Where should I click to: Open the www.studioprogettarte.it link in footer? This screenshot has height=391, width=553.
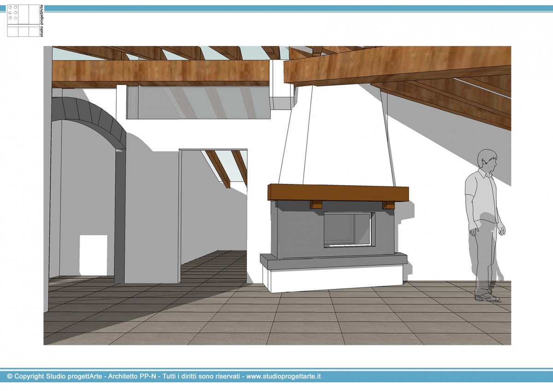tap(283, 376)
